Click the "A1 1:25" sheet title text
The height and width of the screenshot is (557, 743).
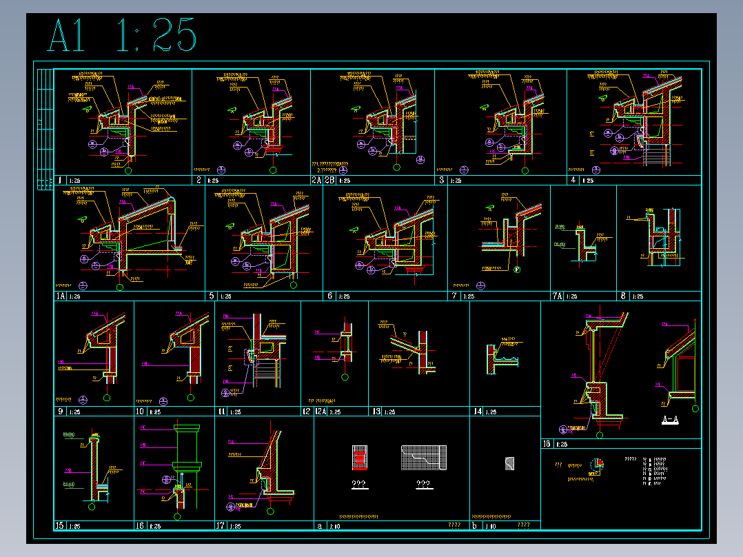click(x=122, y=35)
